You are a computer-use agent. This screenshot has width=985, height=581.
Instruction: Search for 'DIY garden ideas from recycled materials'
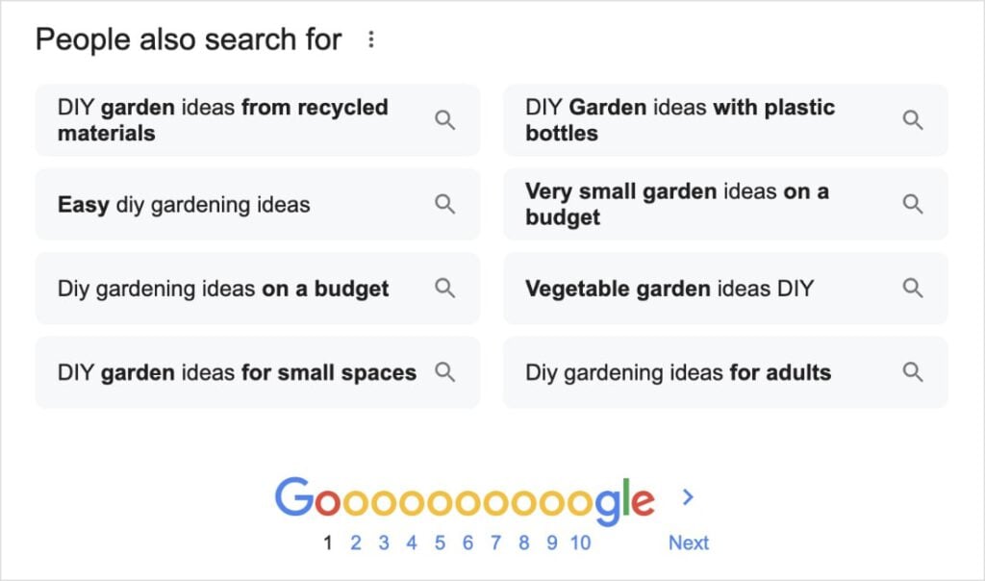[221, 119]
